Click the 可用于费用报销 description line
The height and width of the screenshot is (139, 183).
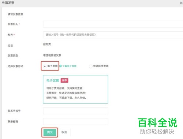pyautogui.click(x=65, y=88)
